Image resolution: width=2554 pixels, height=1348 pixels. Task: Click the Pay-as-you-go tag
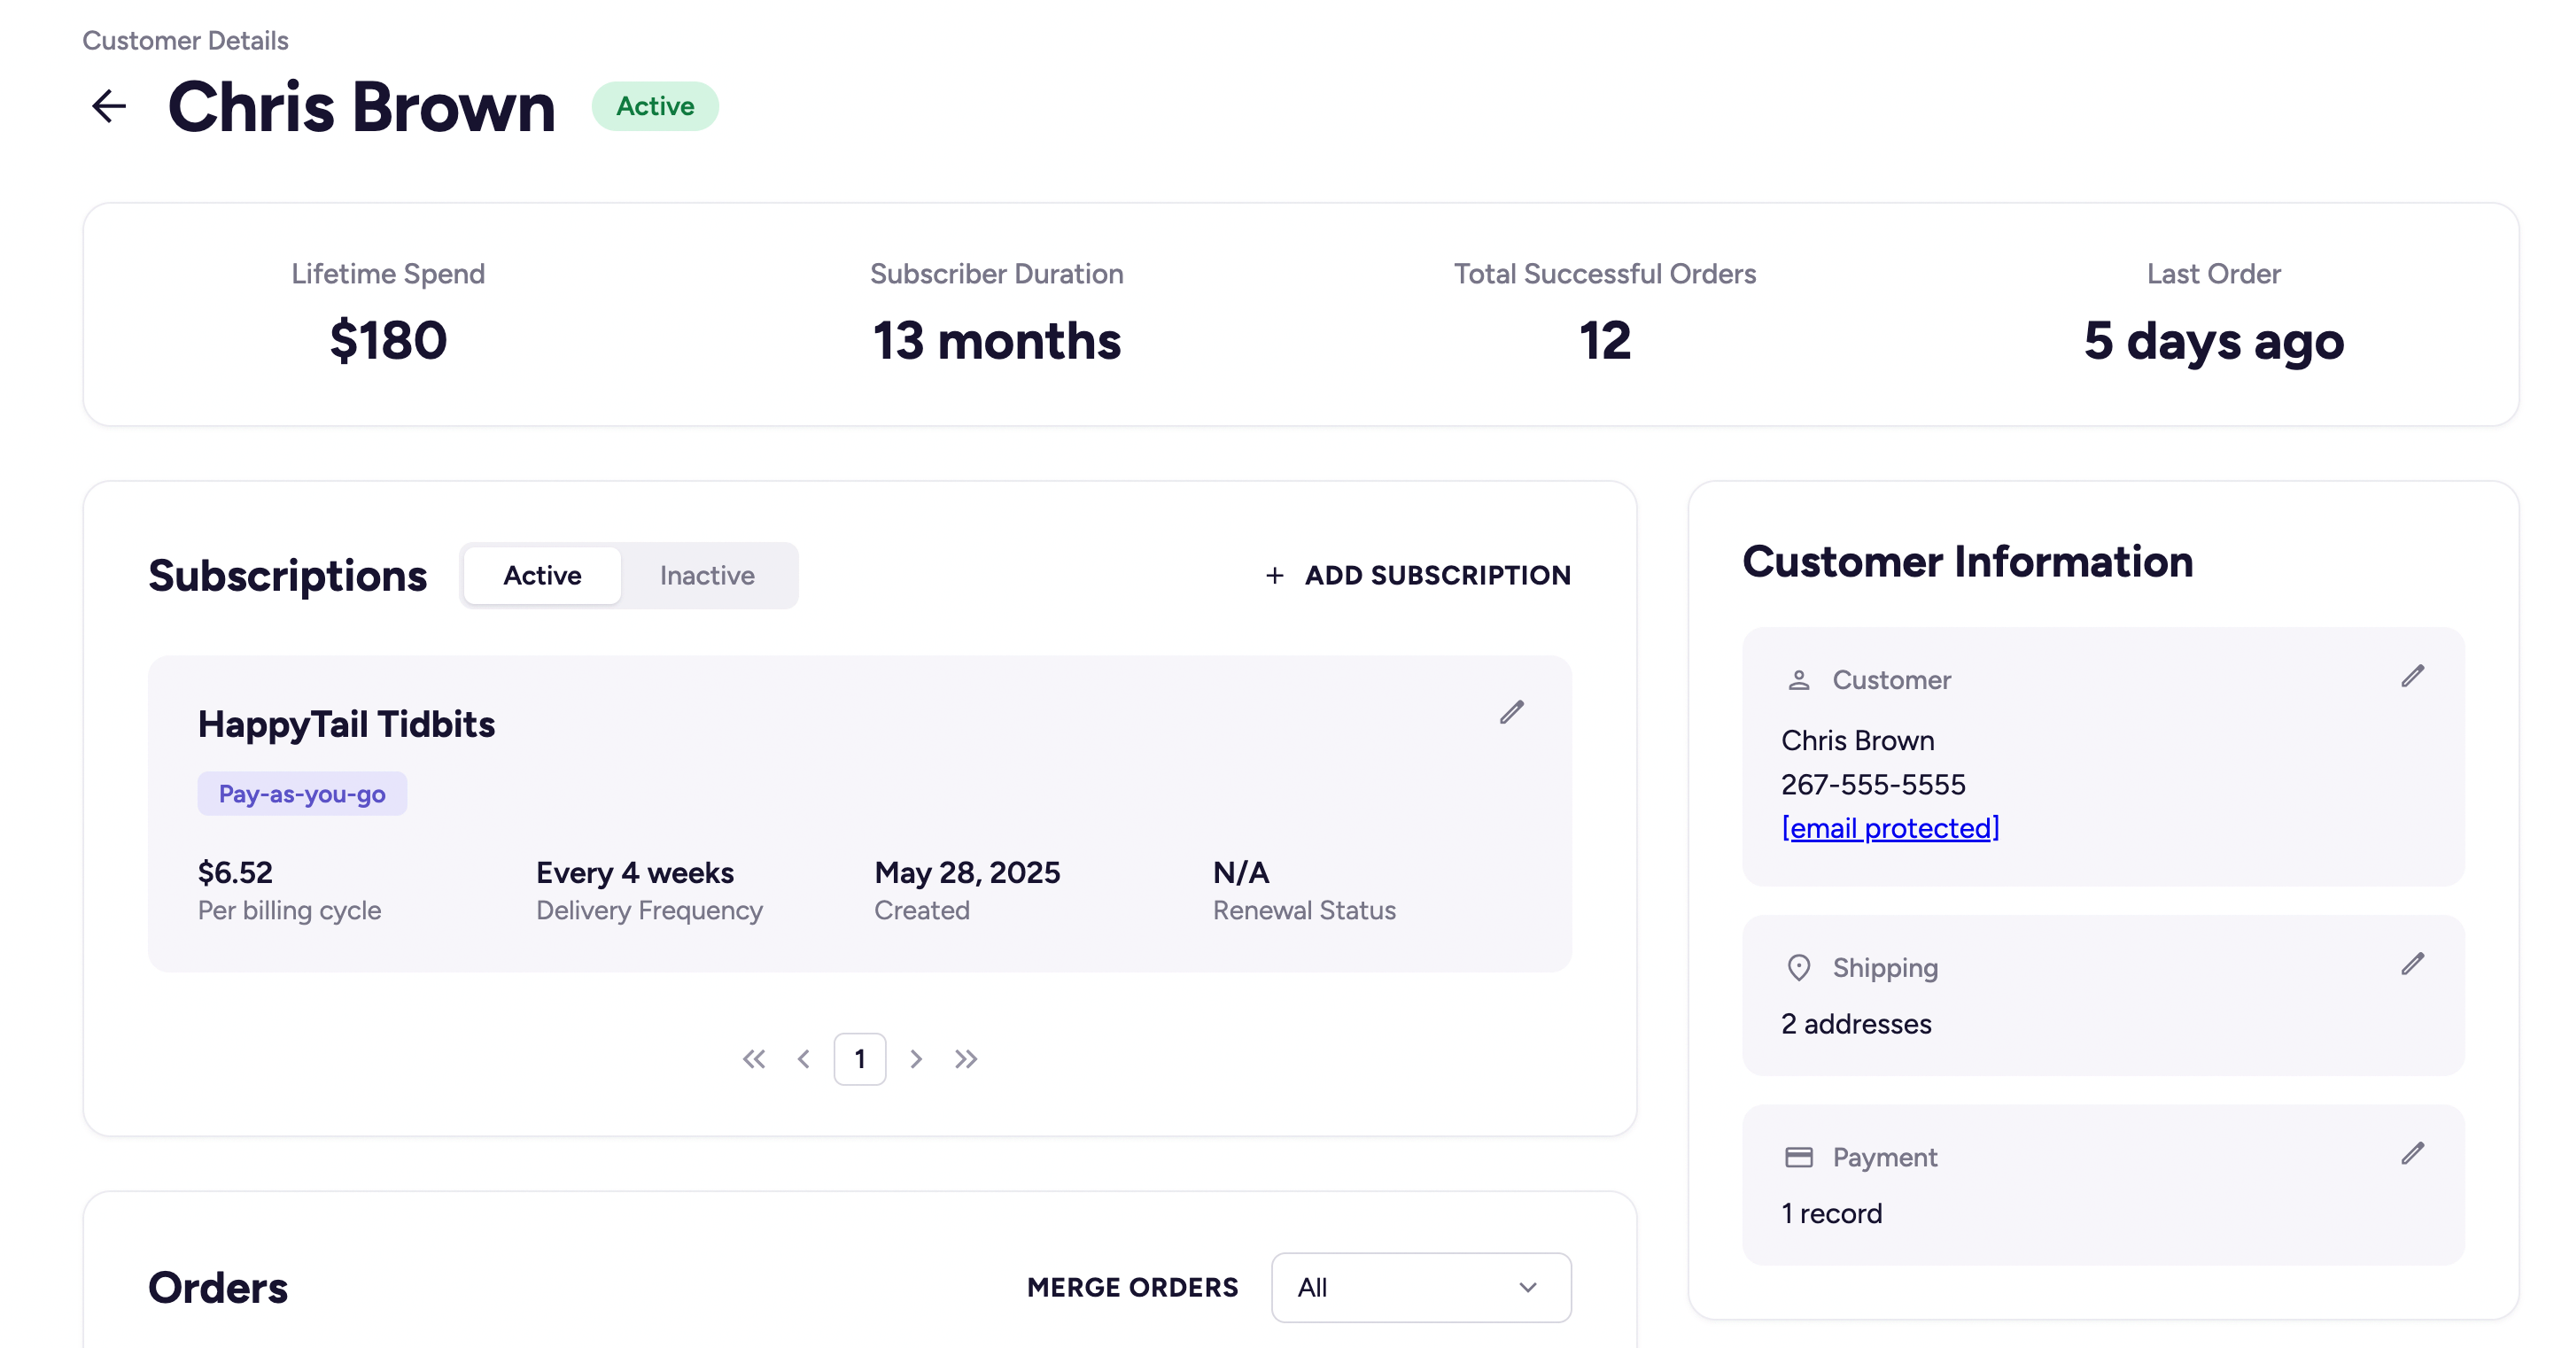(x=301, y=794)
